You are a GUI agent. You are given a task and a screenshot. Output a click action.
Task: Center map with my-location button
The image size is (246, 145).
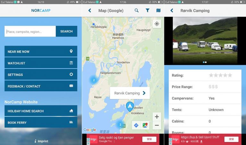pyautogui.click(x=157, y=24)
